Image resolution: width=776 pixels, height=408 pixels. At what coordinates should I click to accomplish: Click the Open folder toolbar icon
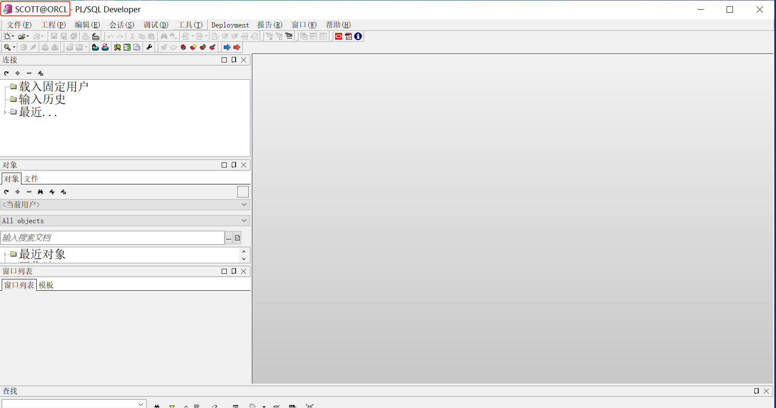pos(22,36)
